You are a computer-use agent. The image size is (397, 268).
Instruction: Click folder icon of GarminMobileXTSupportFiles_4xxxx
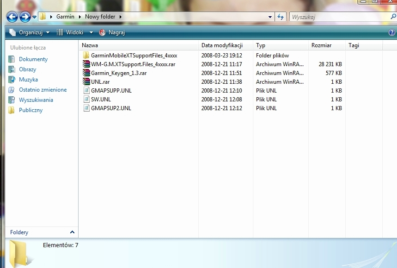[86, 55]
